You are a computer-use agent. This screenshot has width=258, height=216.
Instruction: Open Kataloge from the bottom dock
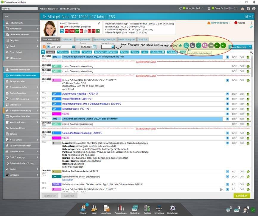147,209
